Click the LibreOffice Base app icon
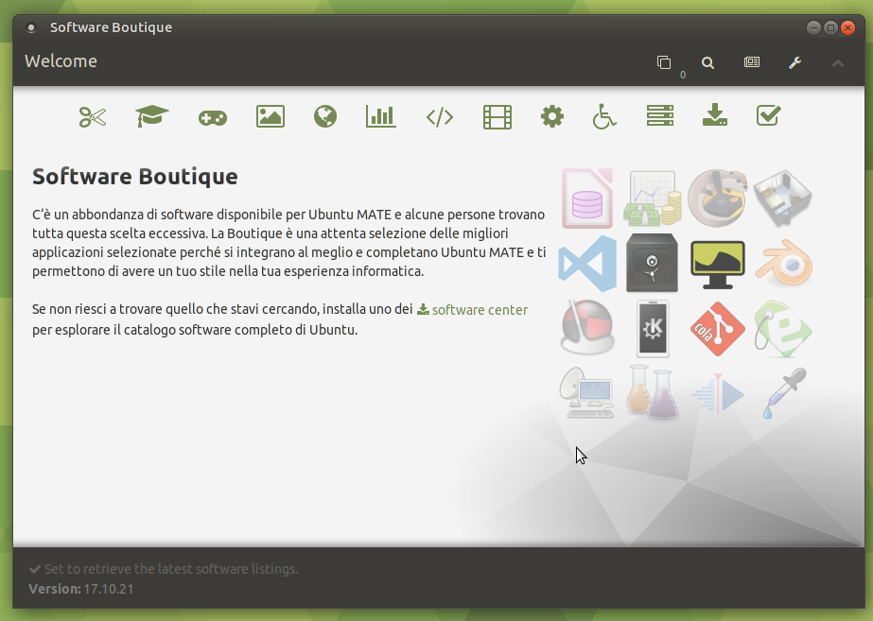 click(x=587, y=198)
